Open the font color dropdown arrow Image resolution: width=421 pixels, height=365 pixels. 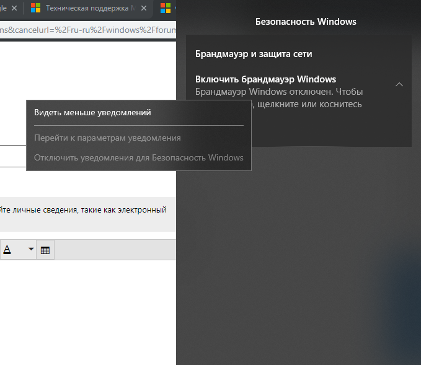tap(31, 249)
